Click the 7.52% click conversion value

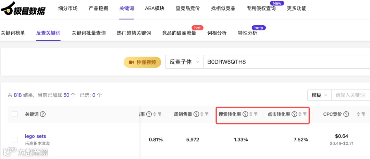301,140
